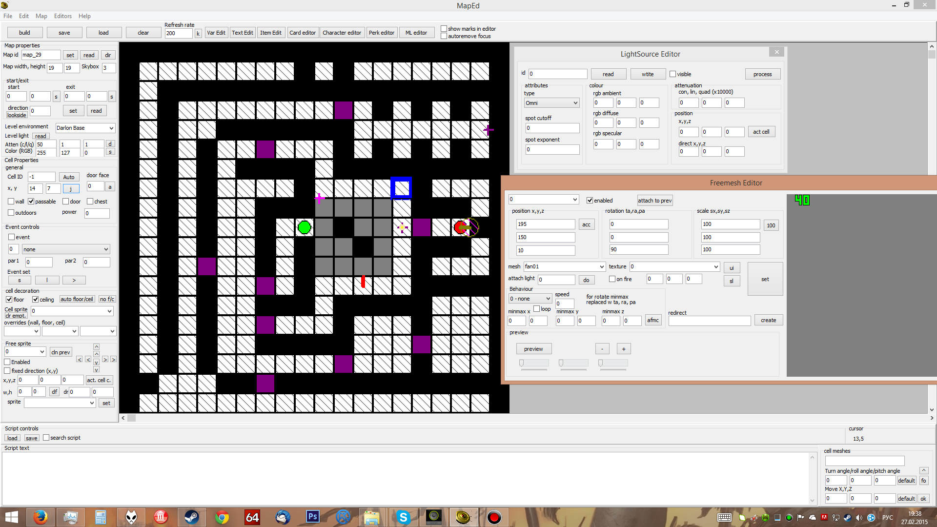Toggle show marks in editor checkbox

coord(444,29)
